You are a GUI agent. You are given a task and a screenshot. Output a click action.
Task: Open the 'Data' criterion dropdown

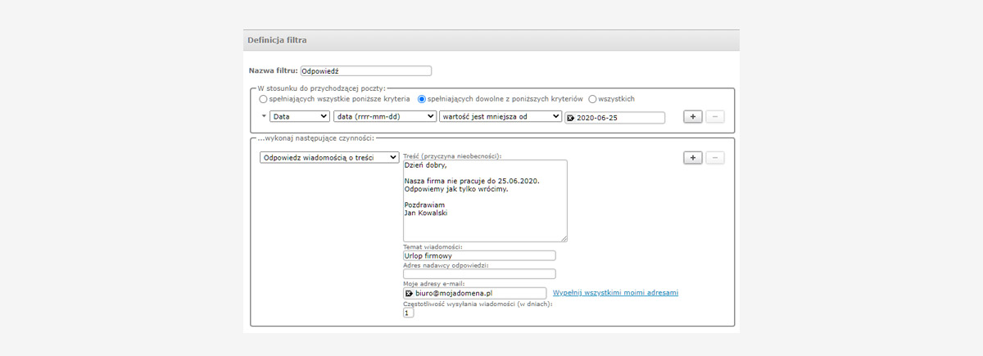pos(300,117)
